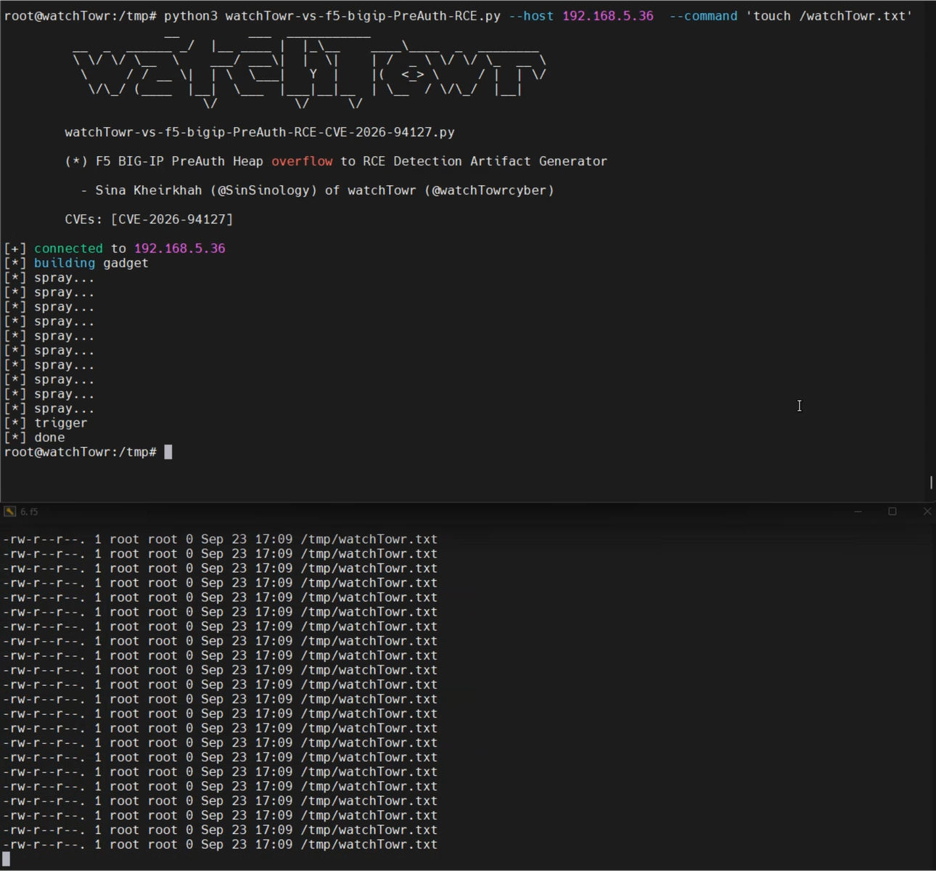
Task: Click the block cursor in the lower f5 terminal
Action: (7, 859)
